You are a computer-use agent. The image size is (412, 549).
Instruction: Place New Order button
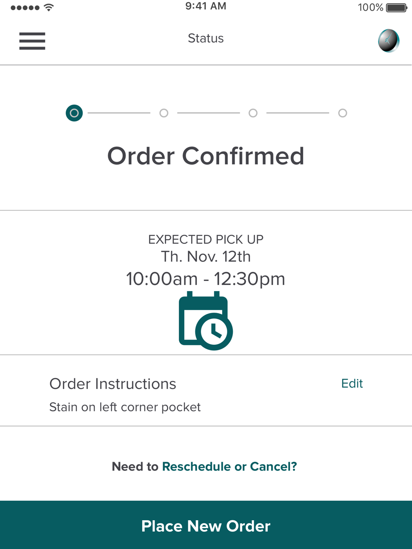[206, 525]
